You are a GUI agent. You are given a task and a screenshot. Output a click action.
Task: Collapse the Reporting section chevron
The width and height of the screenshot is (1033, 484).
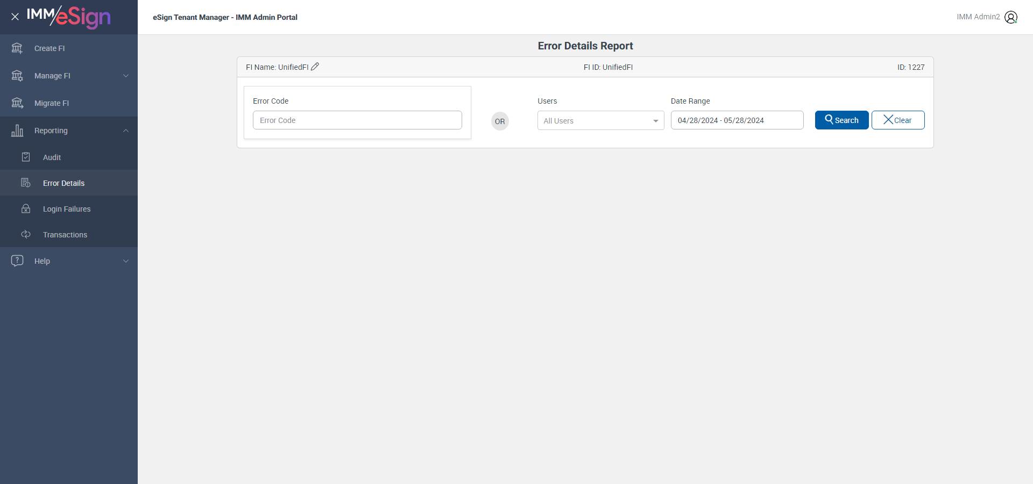[126, 131]
